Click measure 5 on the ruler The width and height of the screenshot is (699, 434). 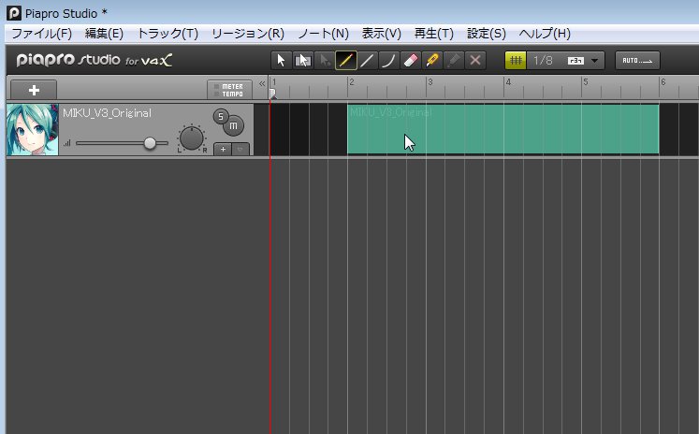click(x=586, y=82)
